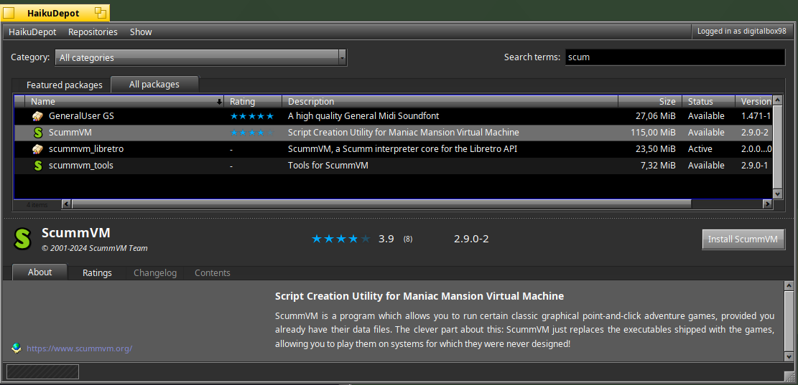Click the Name column sort arrow
798x385 pixels.
219,102
